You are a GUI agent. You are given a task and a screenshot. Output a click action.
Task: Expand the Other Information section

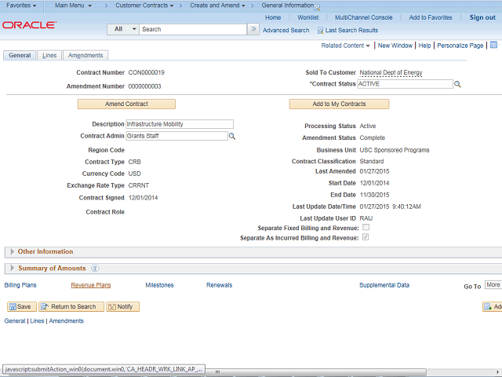click(x=11, y=252)
